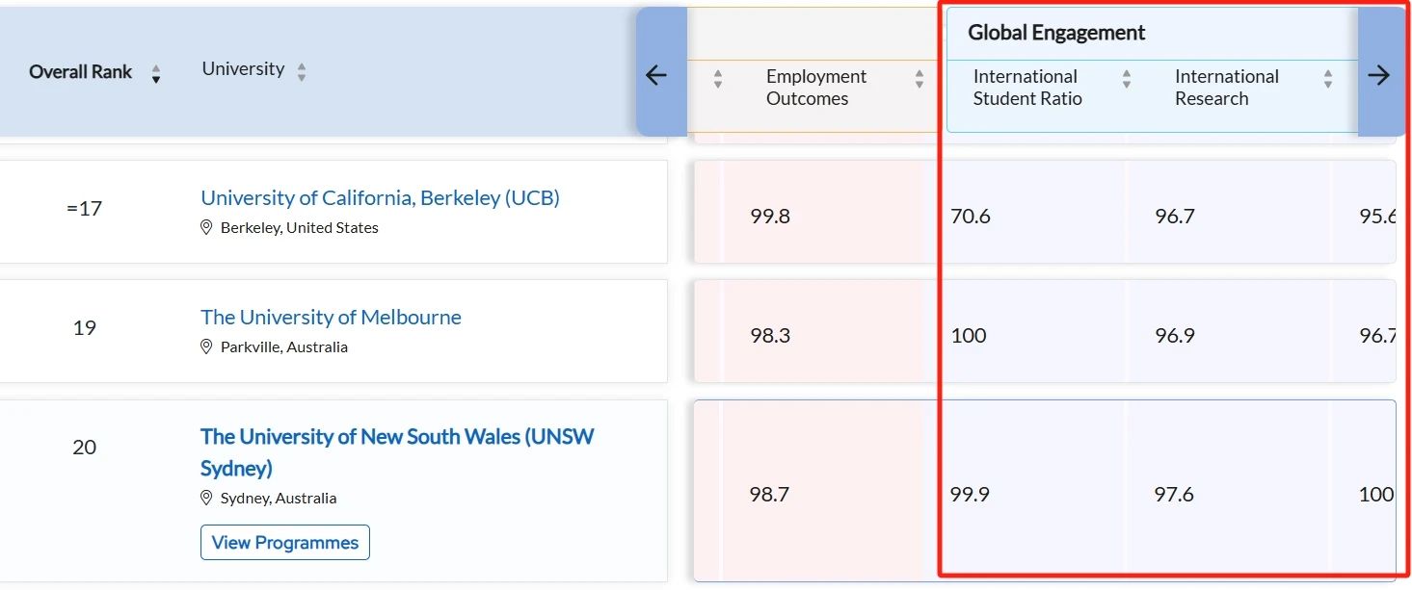Click the left arrow scroll button
The width and height of the screenshot is (1412, 590).
pos(656,75)
